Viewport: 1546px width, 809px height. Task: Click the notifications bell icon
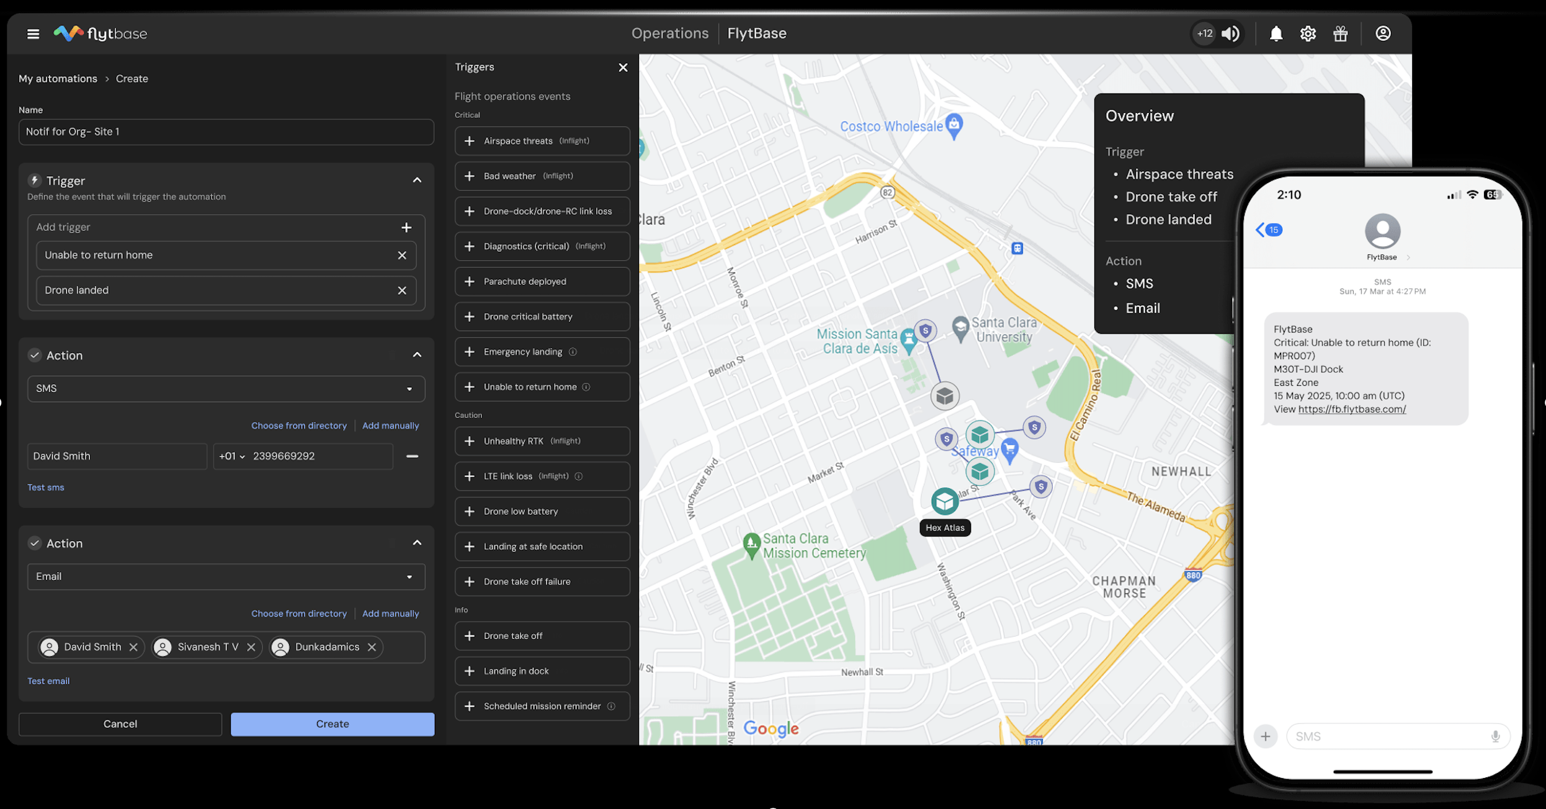tap(1276, 34)
